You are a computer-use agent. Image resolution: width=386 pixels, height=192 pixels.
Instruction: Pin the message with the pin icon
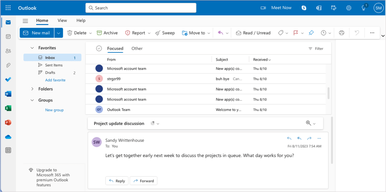311,33
